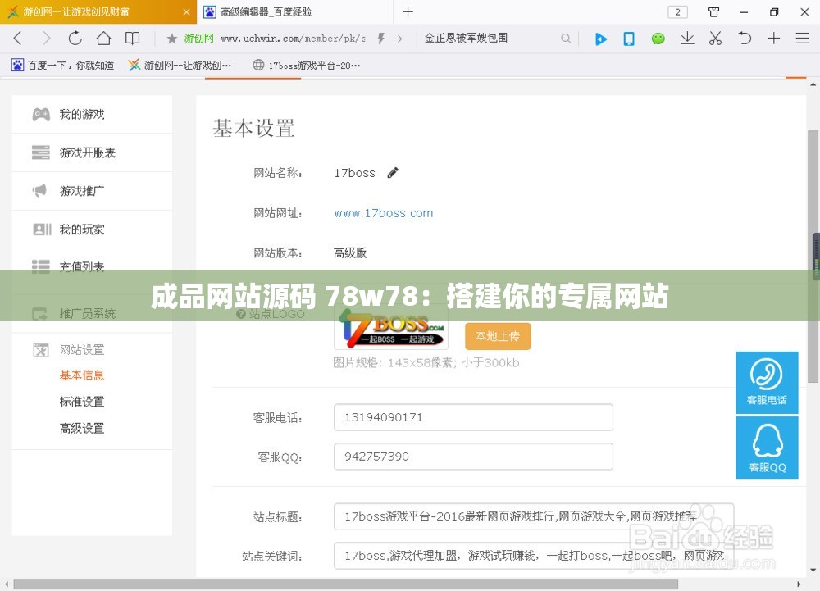Click the search magnifier icon
This screenshot has width=820, height=591.
565,39
